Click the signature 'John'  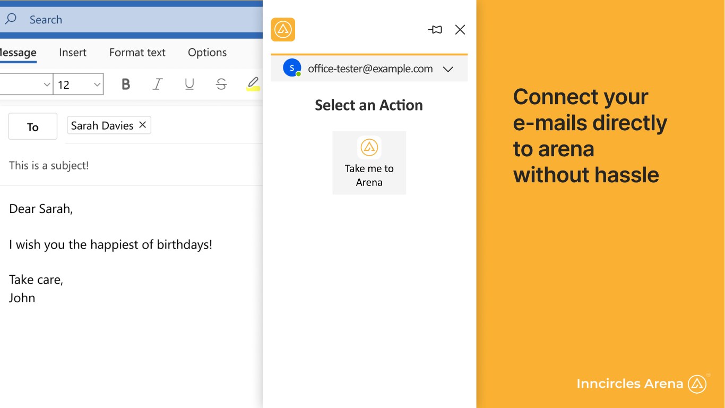(x=22, y=298)
